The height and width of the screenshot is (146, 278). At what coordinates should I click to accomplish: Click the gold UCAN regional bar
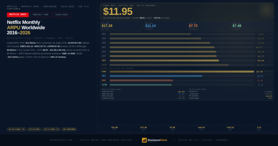182,72
